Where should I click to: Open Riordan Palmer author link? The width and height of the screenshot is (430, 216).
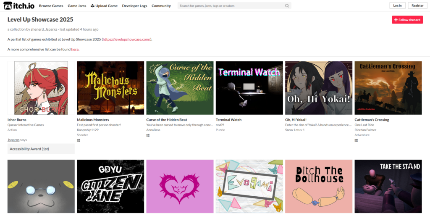(365, 130)
